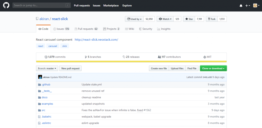Select the react topic tag
The width and height of the screenshot is (262, 128).
click(41, 46)
